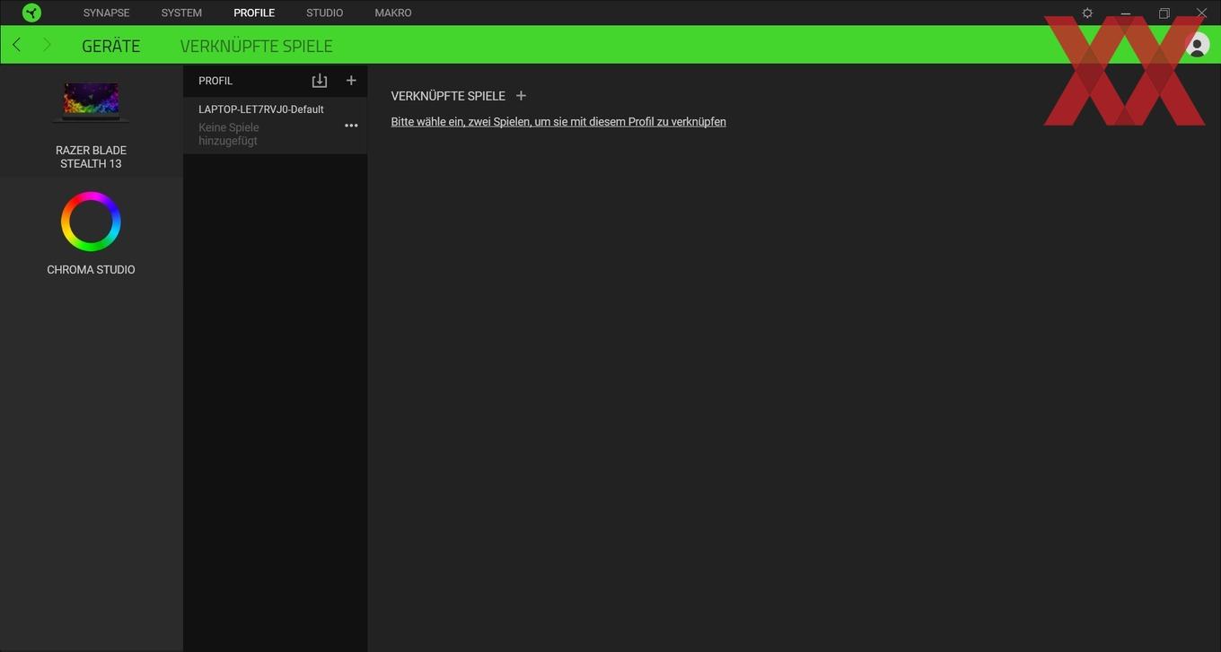1221x652 pixels.
Task: Open the STUDIO tab
Action: pos(324,13)
